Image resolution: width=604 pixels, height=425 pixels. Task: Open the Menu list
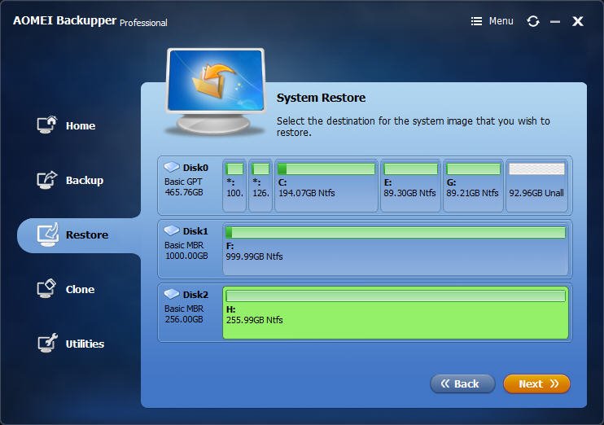(492, 21)
